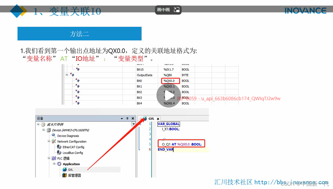Click the Bit15 channel name

click(140, 69)
